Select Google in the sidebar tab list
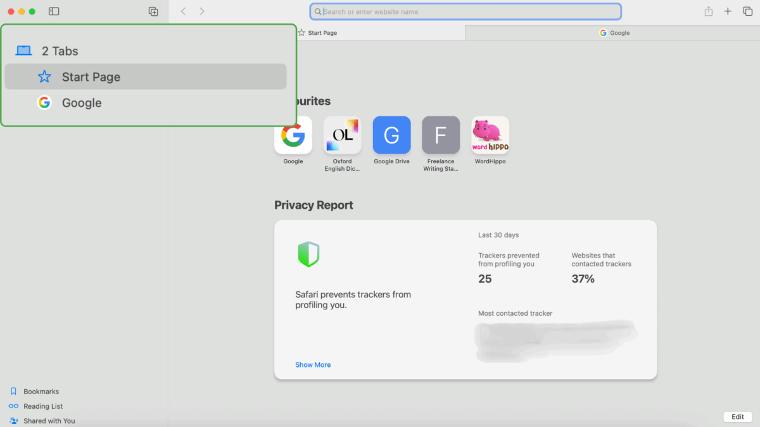The width and height of the screenshot is (760, 427). (x=146, y=102)
